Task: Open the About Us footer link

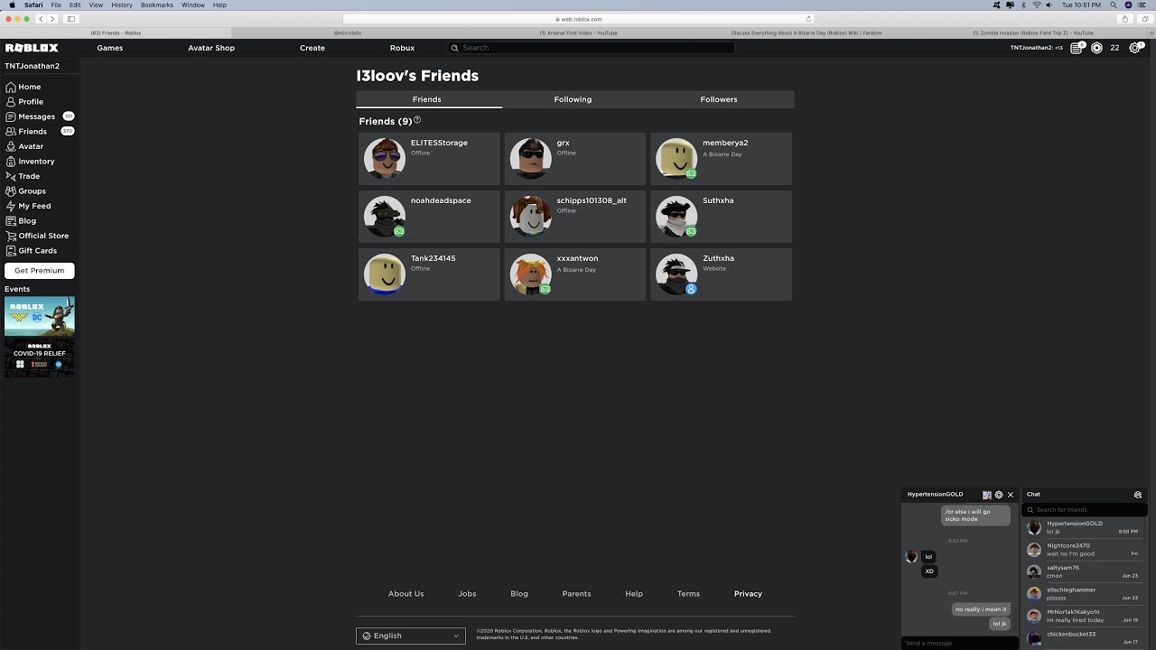Action: click(406, 594)
